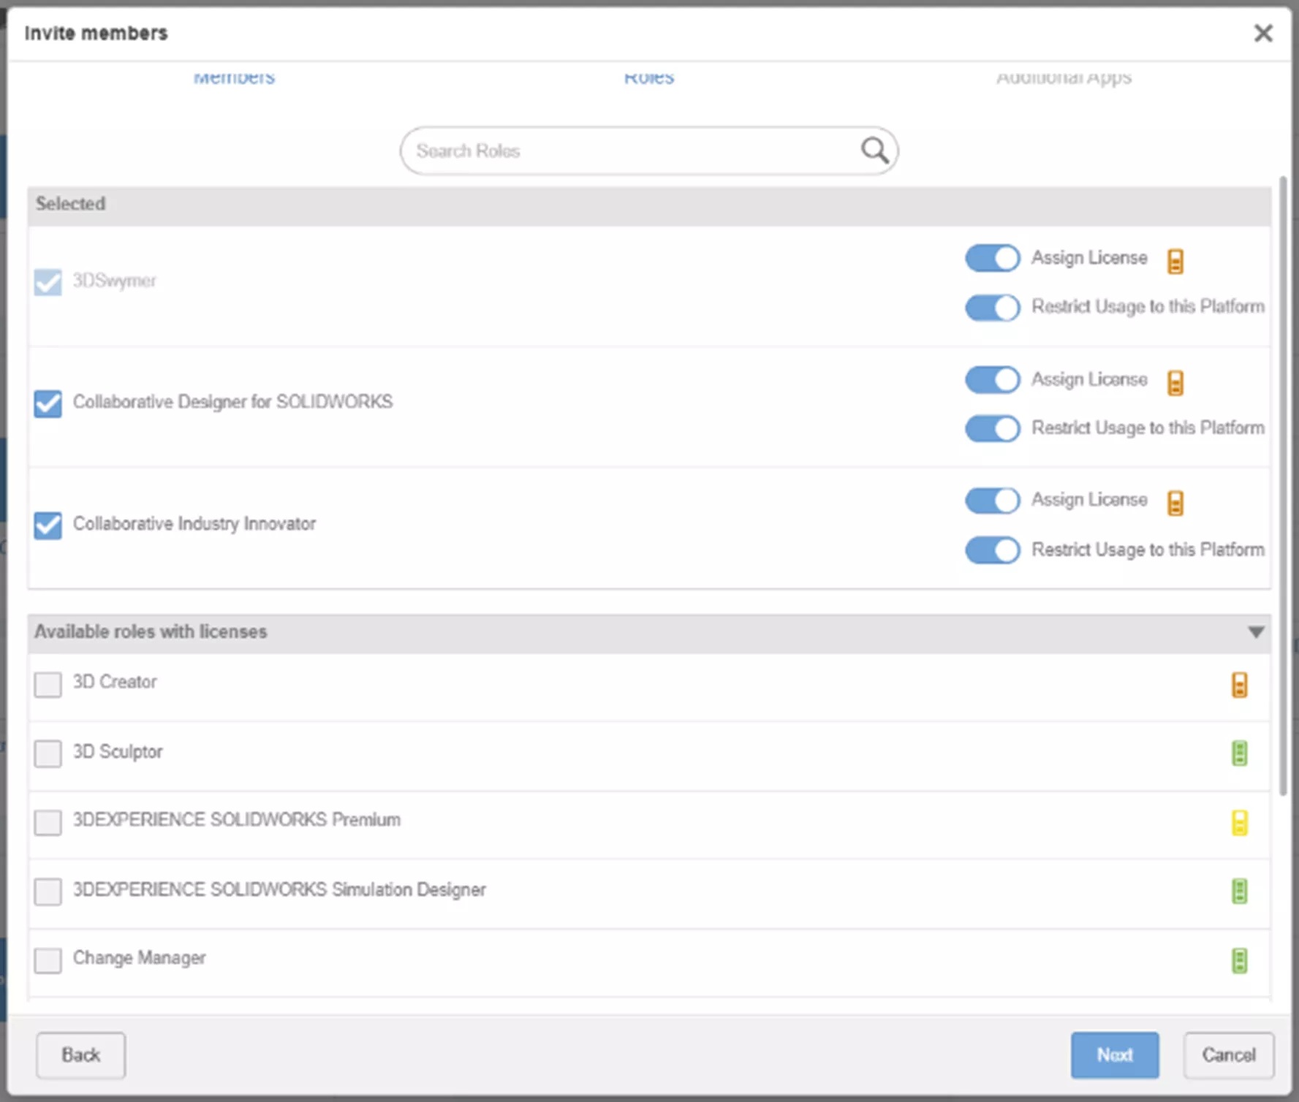Uncheck Collaborative Designer for SOLIDWORKS role
Viewport: 1299px width, 1102px height.
point(48,403)
